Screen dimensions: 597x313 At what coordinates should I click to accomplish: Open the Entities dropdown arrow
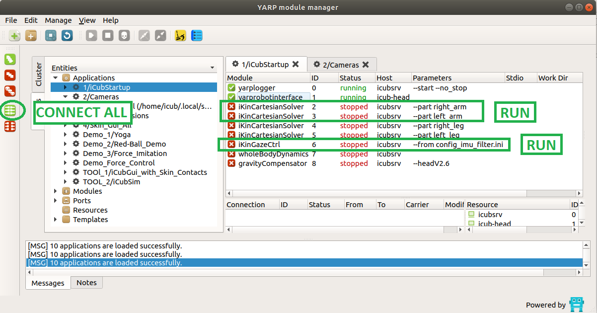212,68
